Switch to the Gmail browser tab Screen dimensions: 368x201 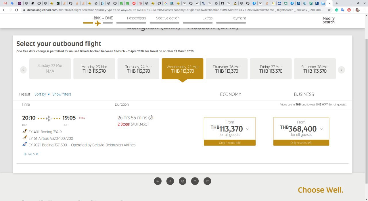pyautogui.click(x=5, y=3)
